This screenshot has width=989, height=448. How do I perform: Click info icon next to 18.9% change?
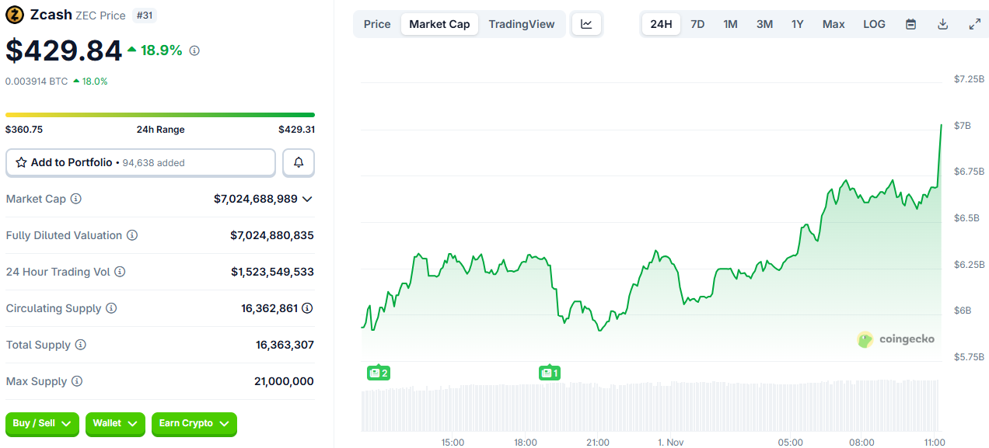pos(194,50)
